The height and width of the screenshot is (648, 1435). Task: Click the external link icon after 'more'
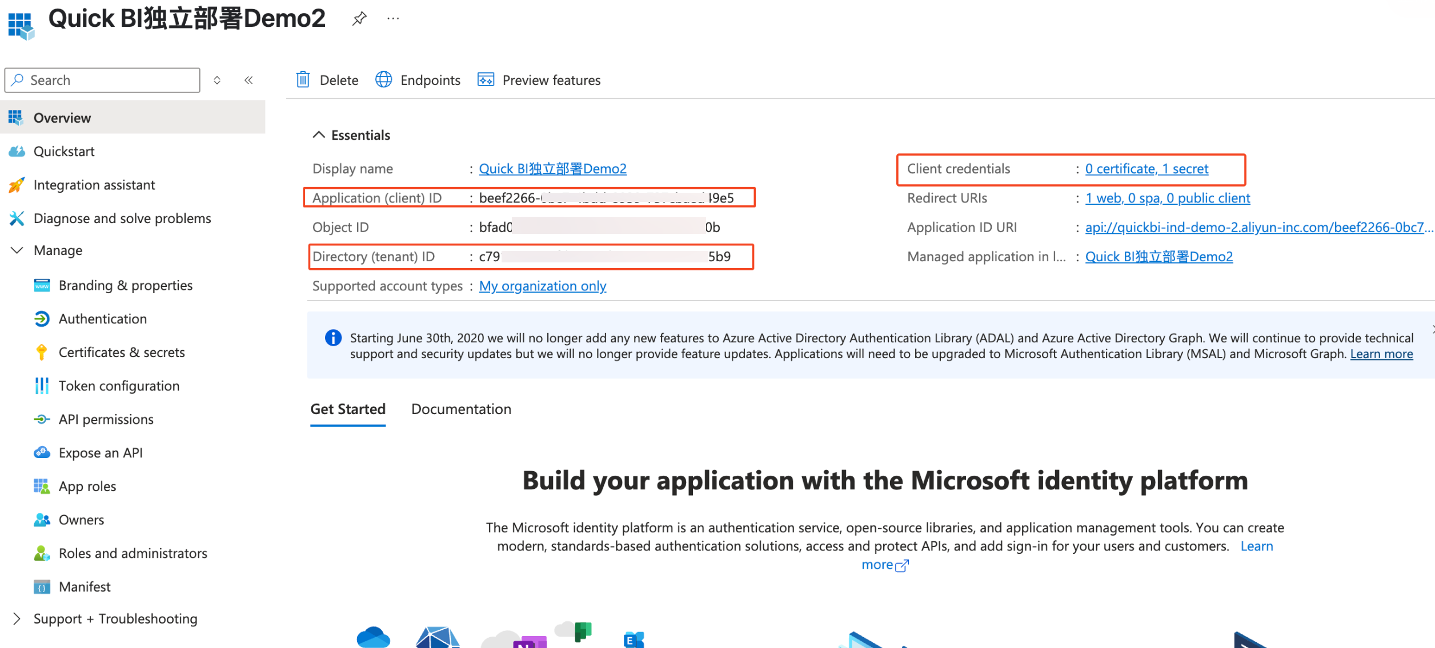[901, 565]
